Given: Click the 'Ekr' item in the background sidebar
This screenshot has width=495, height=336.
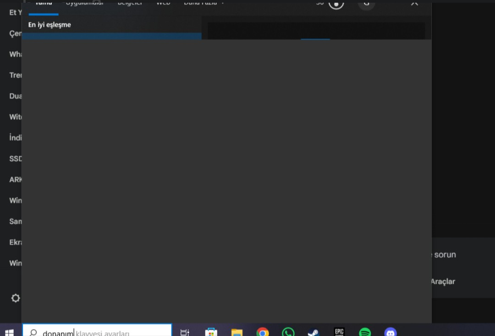Looking at the screenshot, I should point(16,242).
